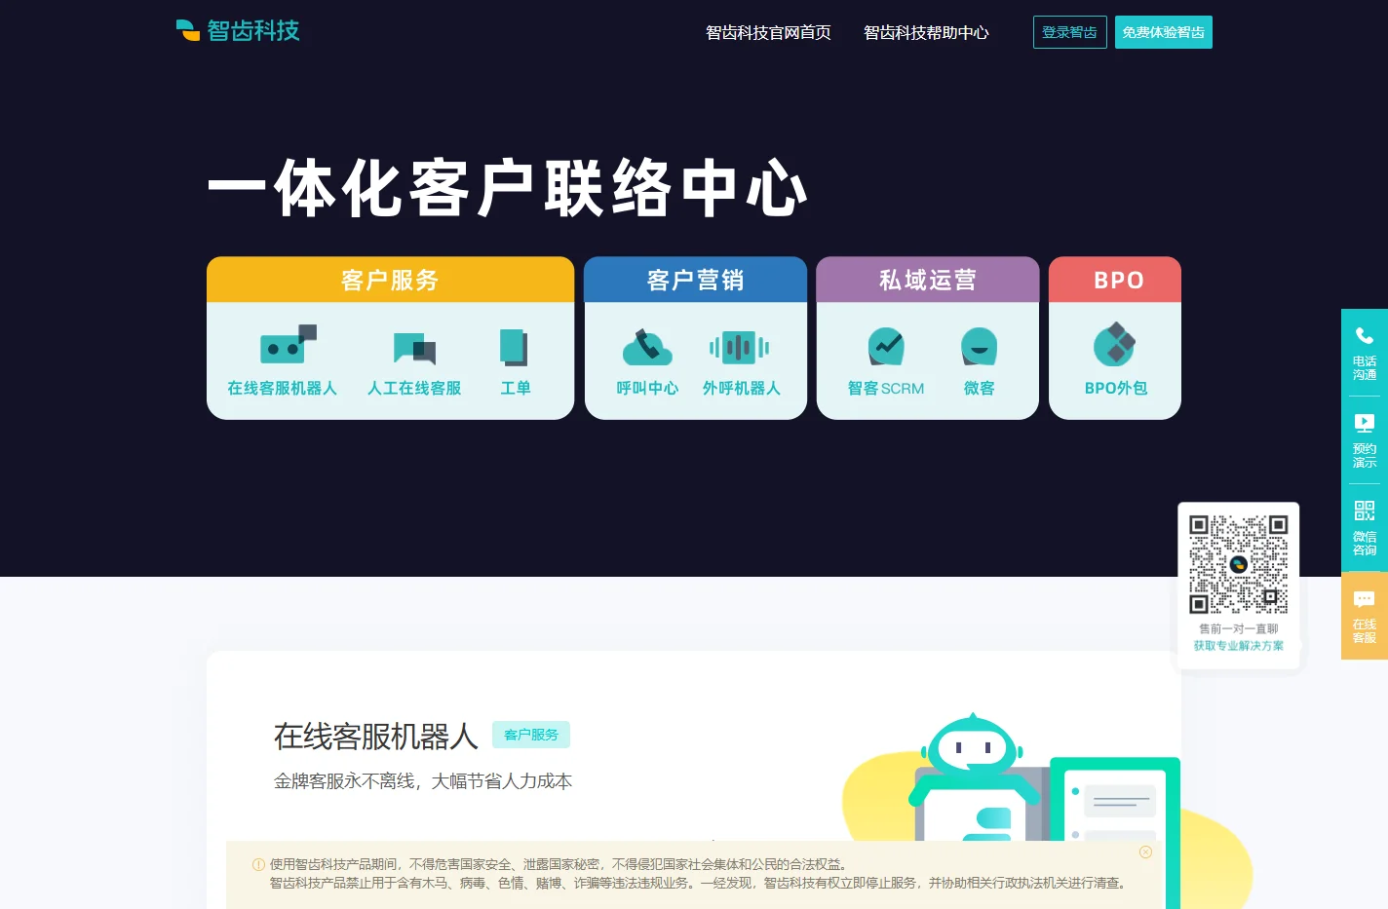Click the 登录智齿 button

1069,32
